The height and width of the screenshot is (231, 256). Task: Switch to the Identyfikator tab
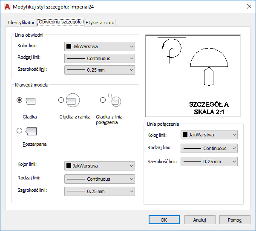21,23
